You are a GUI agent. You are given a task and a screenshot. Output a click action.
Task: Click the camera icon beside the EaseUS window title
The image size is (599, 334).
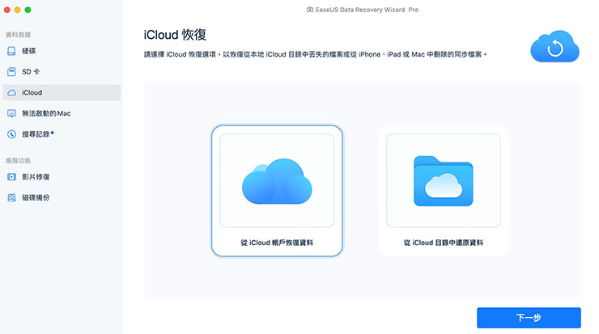(310, 10)
